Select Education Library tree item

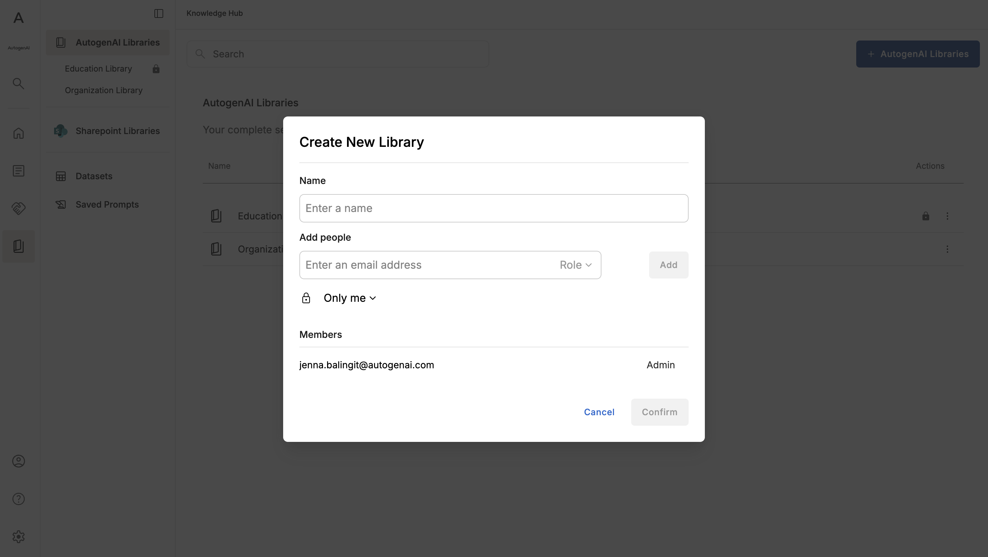[98, 69]
